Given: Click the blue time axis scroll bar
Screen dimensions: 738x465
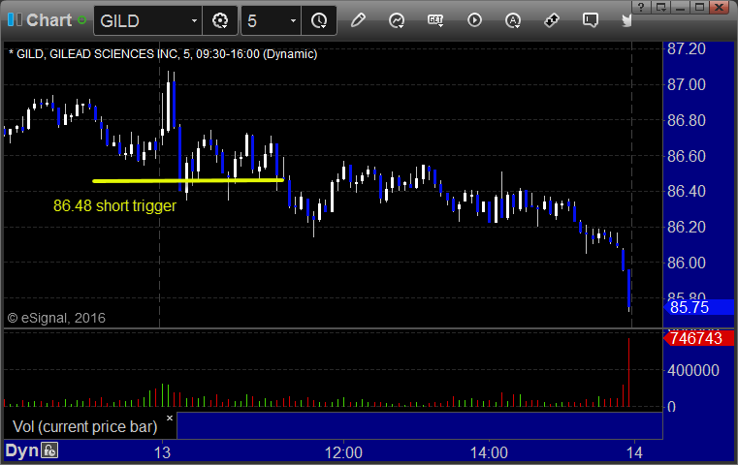Looking at the screenshot, I should [x=419, y=425].
